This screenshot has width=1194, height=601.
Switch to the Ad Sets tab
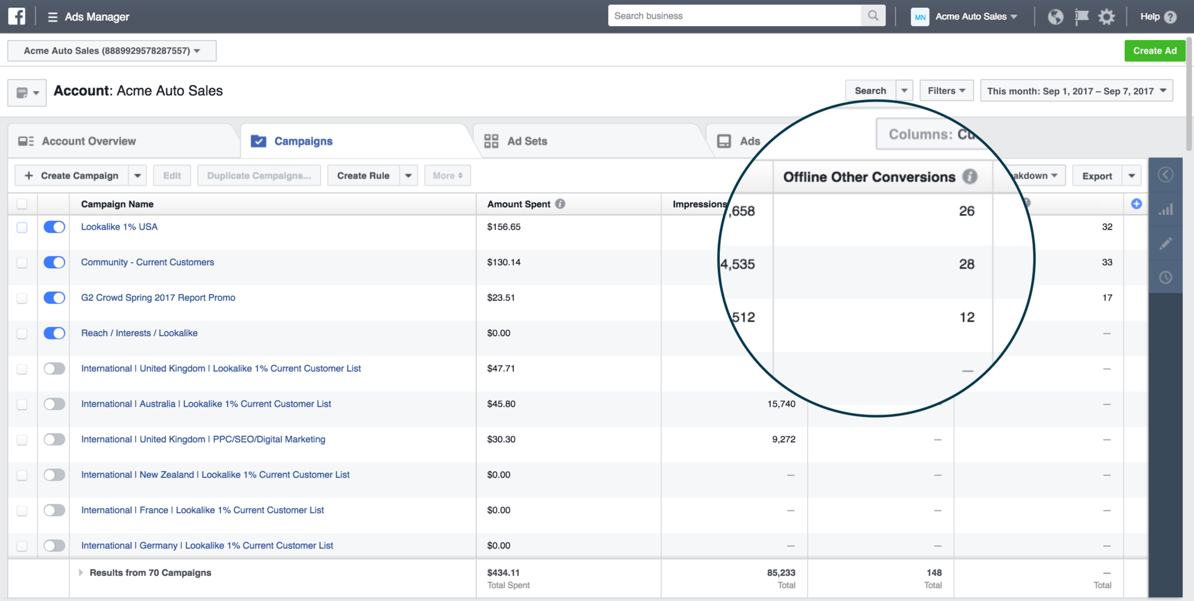(x=527, y=141)
